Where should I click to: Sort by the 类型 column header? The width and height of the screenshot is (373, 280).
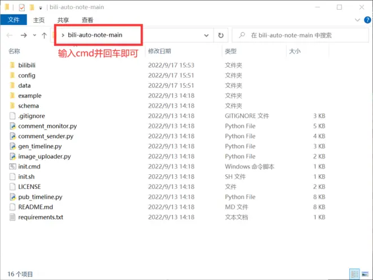231,51
